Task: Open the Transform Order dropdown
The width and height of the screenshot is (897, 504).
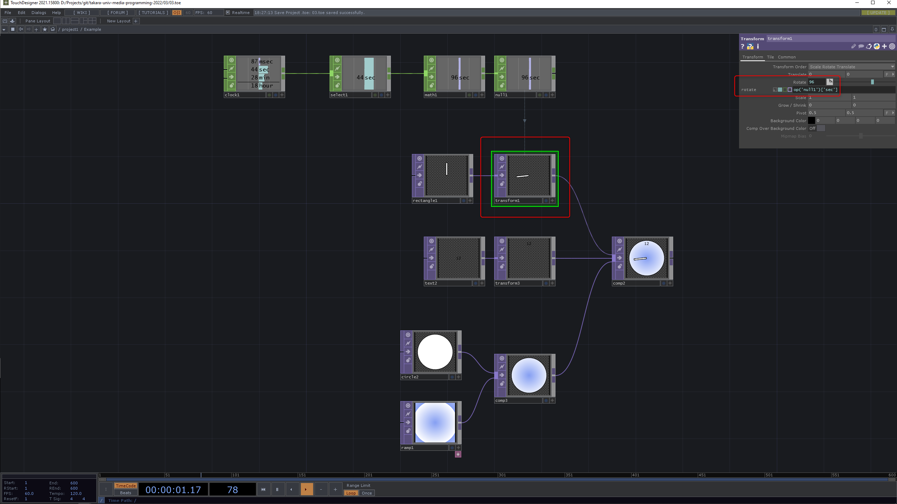Action: [851, 67]
